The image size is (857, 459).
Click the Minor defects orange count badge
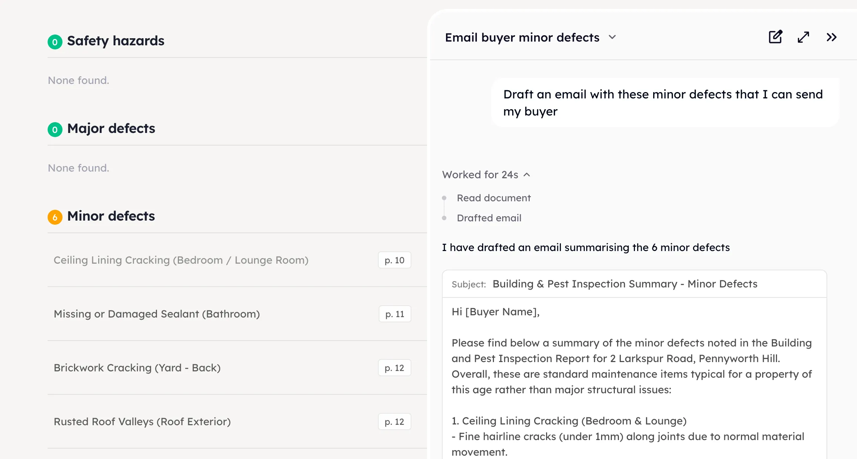(x=55, y=217)
